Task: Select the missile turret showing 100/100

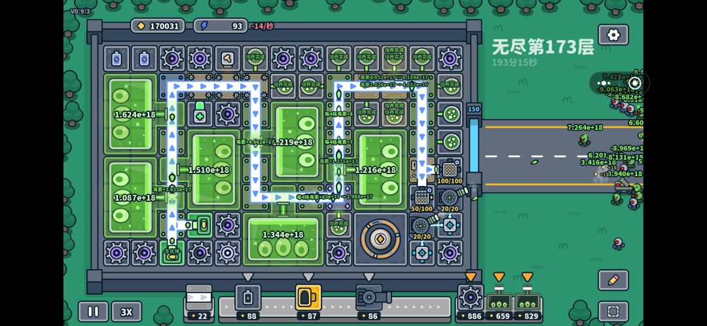Action: tap(450, 171)
